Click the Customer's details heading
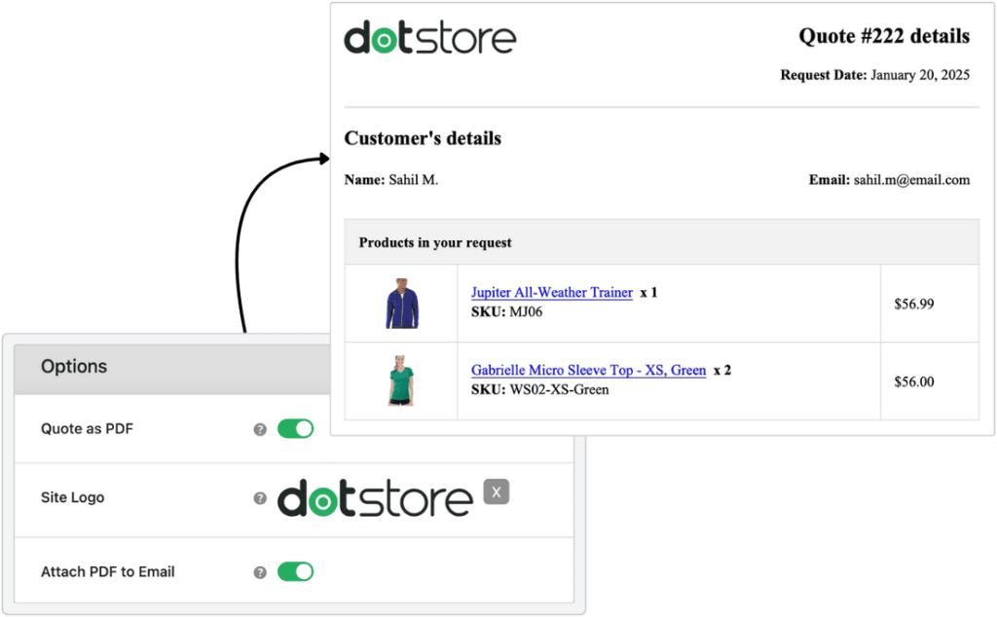This screenshot has height=617, width=997. pos(423,138)
